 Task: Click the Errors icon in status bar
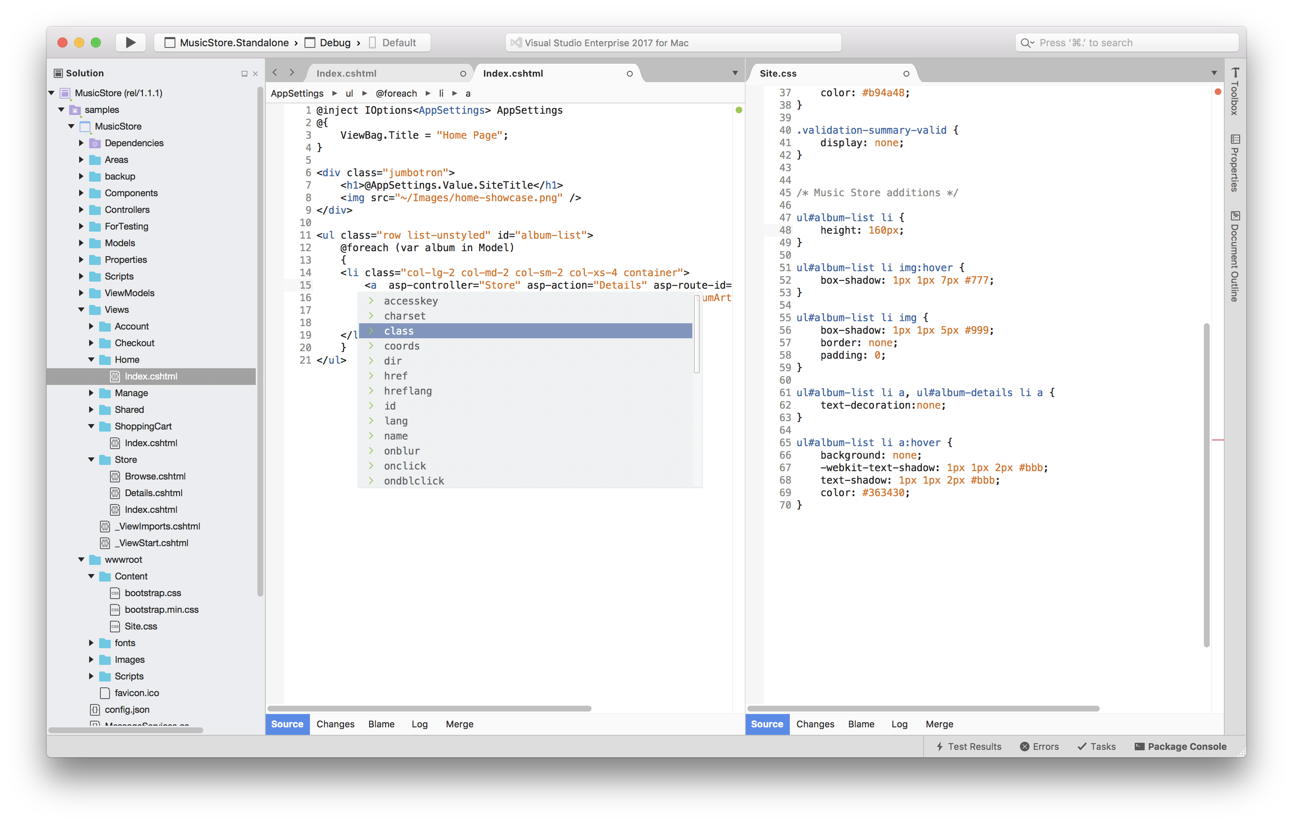pos(1038,747)
